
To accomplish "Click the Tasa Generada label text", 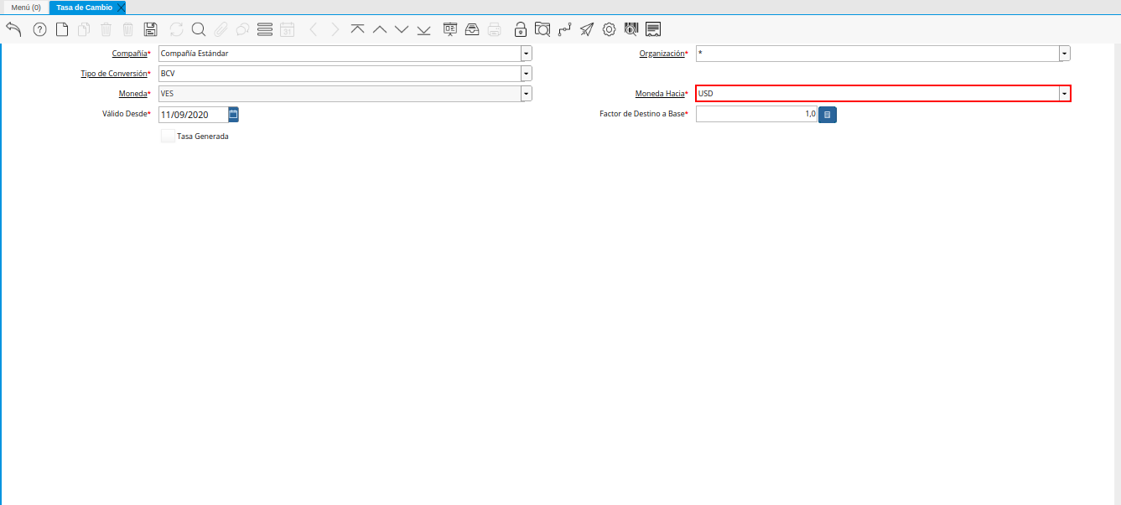I will [203, 136].
